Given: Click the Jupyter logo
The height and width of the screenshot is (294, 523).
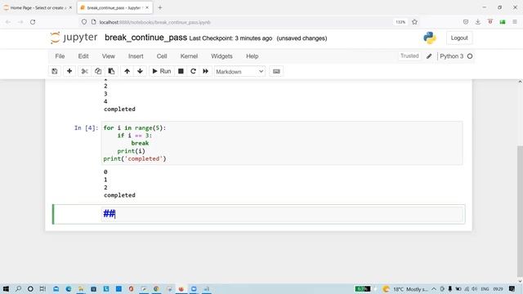Looking at the screenshot, I should (x=74, y=38).
